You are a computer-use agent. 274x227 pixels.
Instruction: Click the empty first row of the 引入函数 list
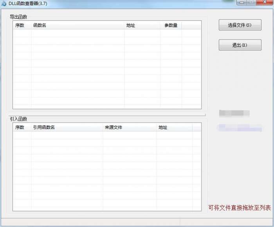[x=107, y=135]
